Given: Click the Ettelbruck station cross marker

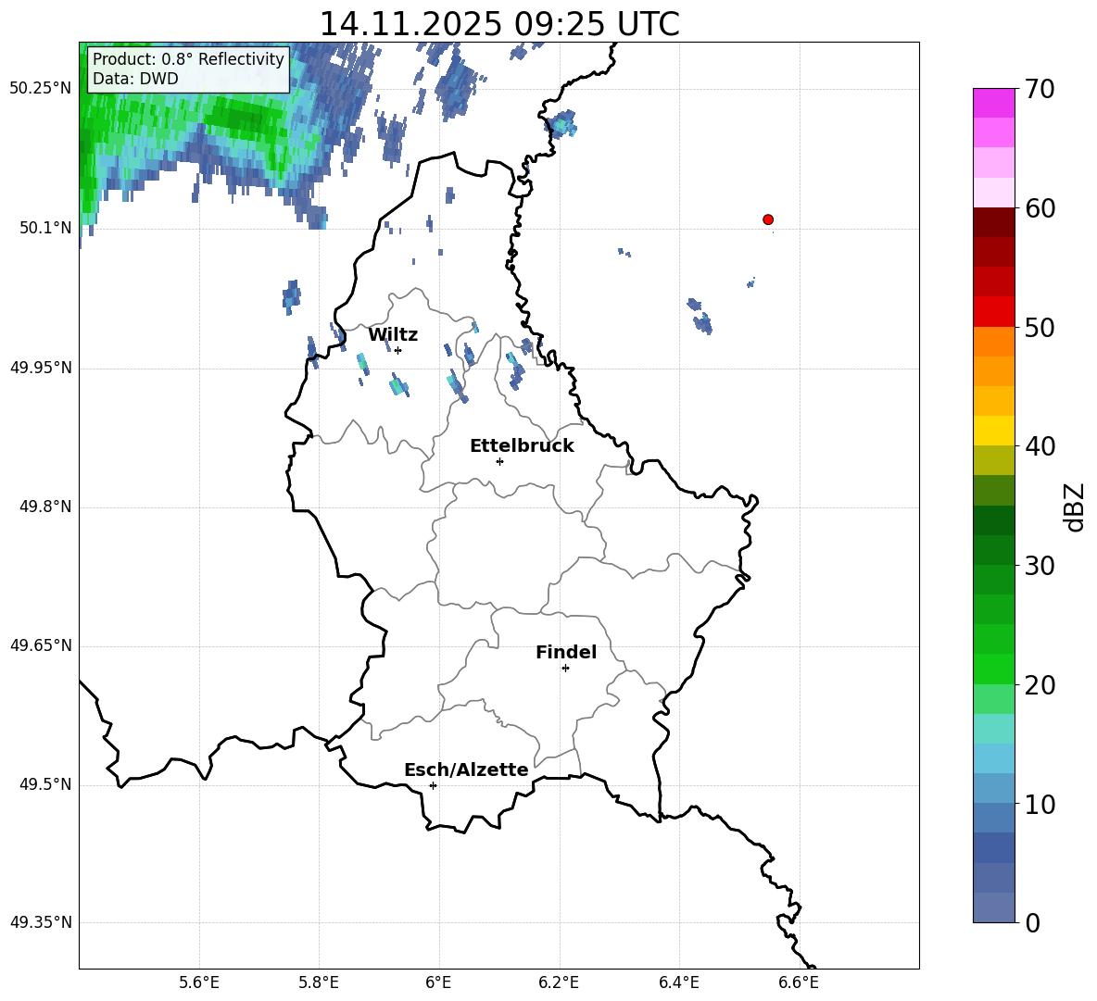Looking at the screenshot, I should [499, 461].
